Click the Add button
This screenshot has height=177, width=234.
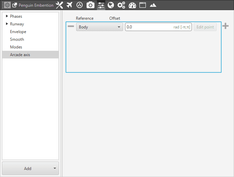[30, 168]
